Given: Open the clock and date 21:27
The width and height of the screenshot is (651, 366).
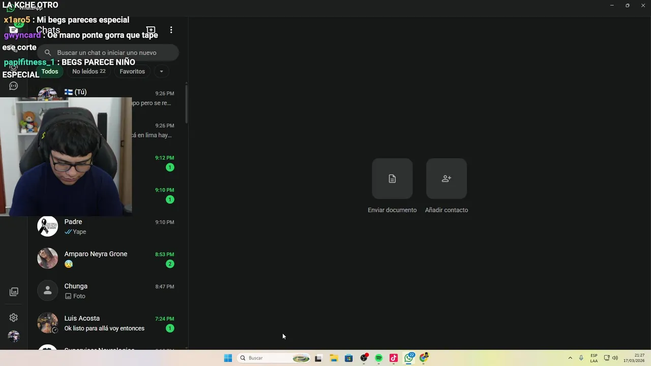Looking at the screenshot, I should (634, 358).
